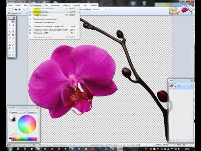Image resolution: width=201 pixels, height=151 pixels.
Task: Pick the Gradient tool in toolbox
Action: coord(13,35)
